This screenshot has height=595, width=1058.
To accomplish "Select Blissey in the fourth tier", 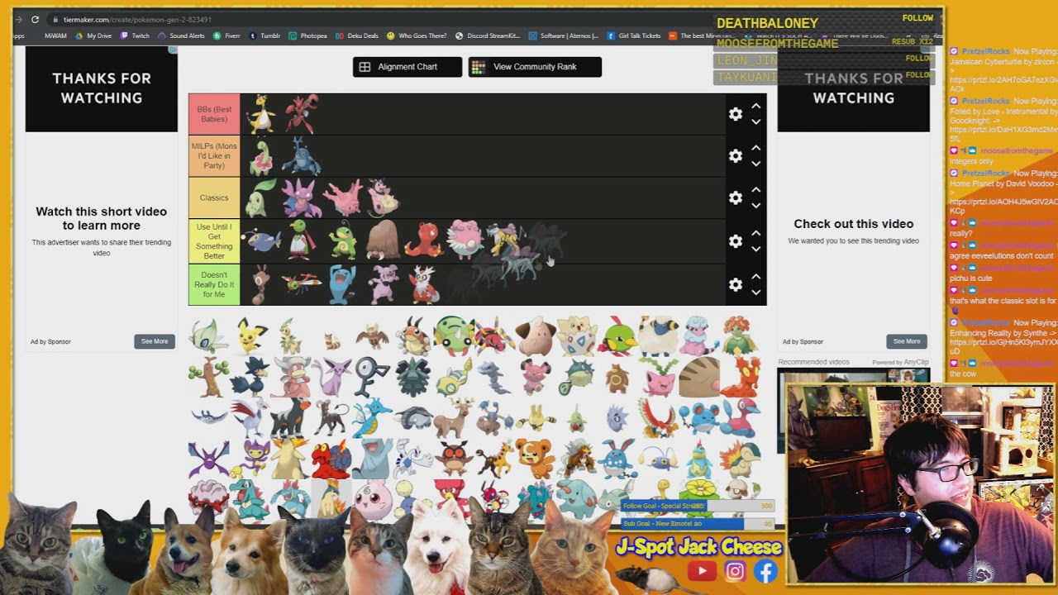I will 465,240.
